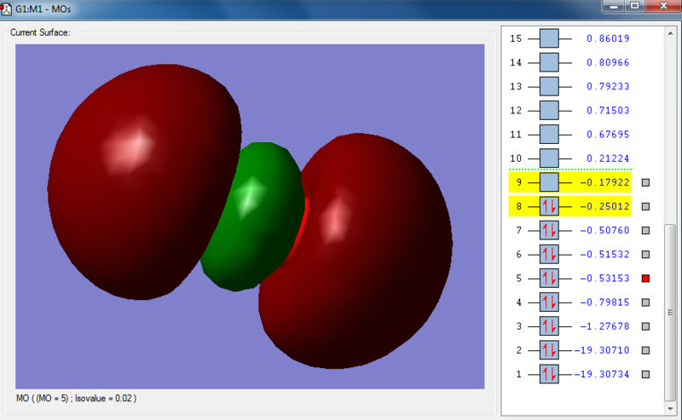
Task: Click the empty occupancy box of LUMO orbital 9
Action: click(549, 182)
